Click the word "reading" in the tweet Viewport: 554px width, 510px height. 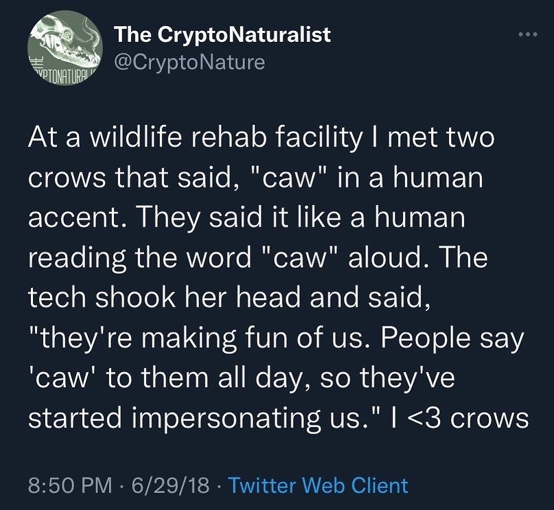coord(76,259)
